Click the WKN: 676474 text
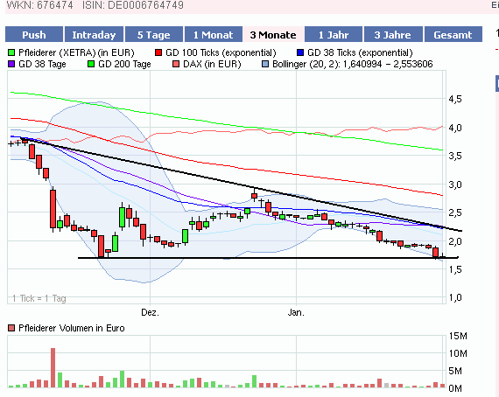This screenshot has height=397, width=499. point(39,4)
